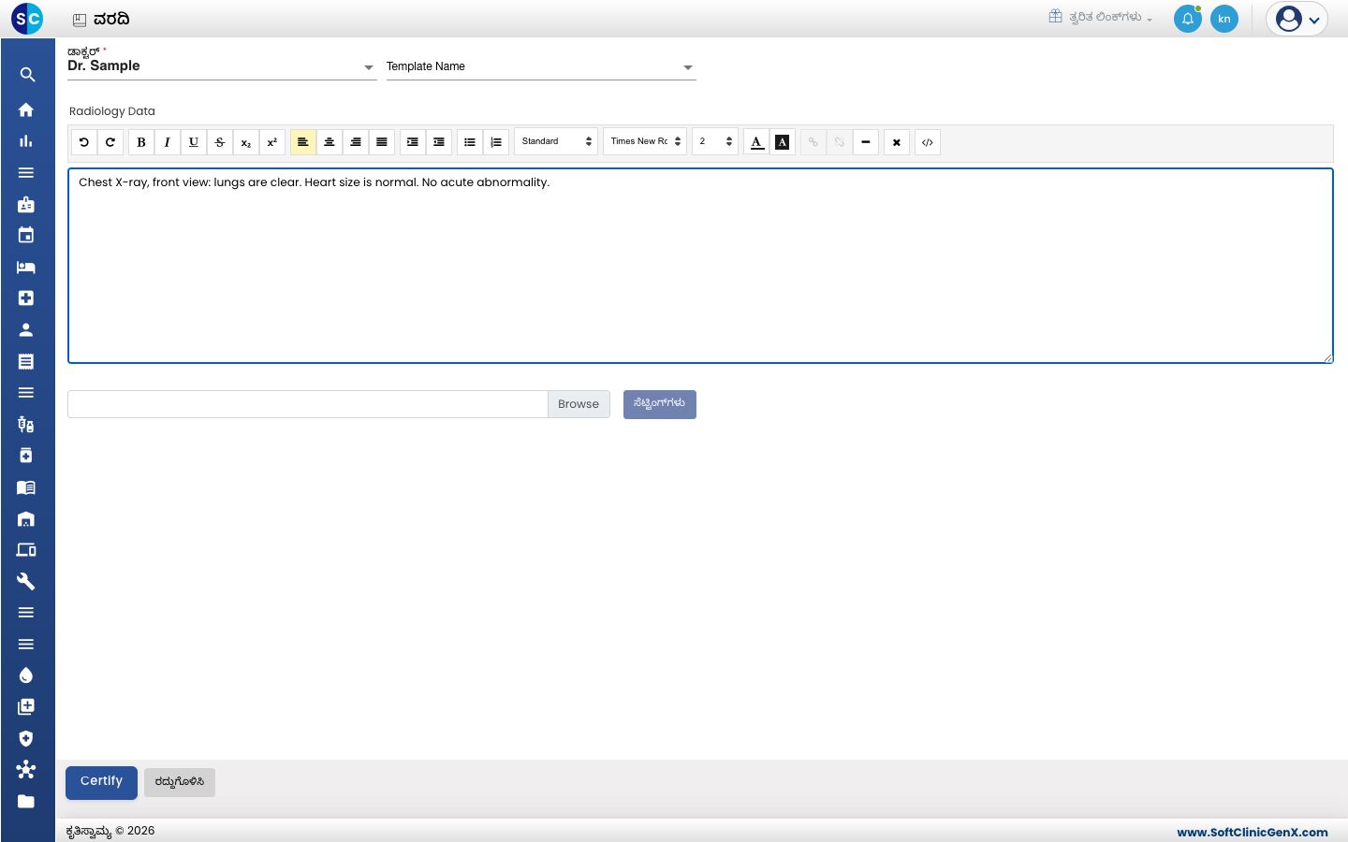1348x842 pixels.
Task: Toggle italic formatting in the editor
Action: (168, 142)
